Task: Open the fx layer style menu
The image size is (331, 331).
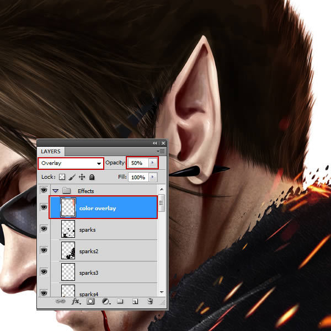Action: 76,301
